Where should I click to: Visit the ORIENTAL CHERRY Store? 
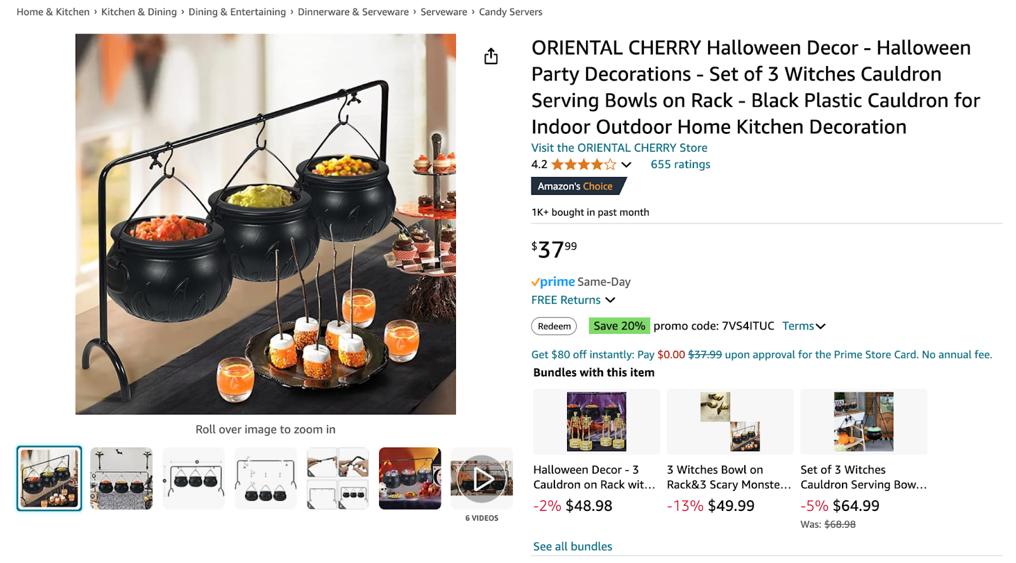pyautogui.click(x=619, y=147)
